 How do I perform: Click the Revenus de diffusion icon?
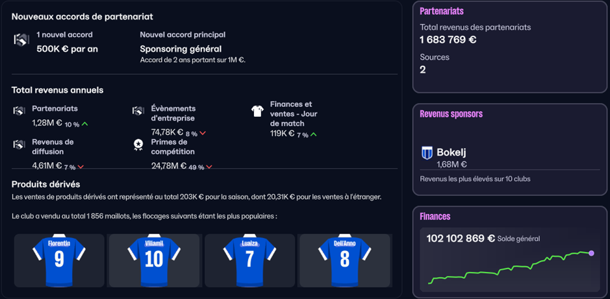click(x=19, y=145)
